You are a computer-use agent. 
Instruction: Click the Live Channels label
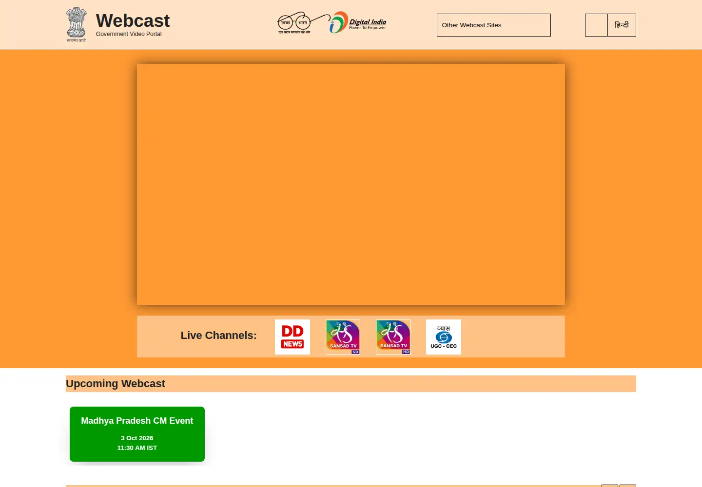point(218,336)
